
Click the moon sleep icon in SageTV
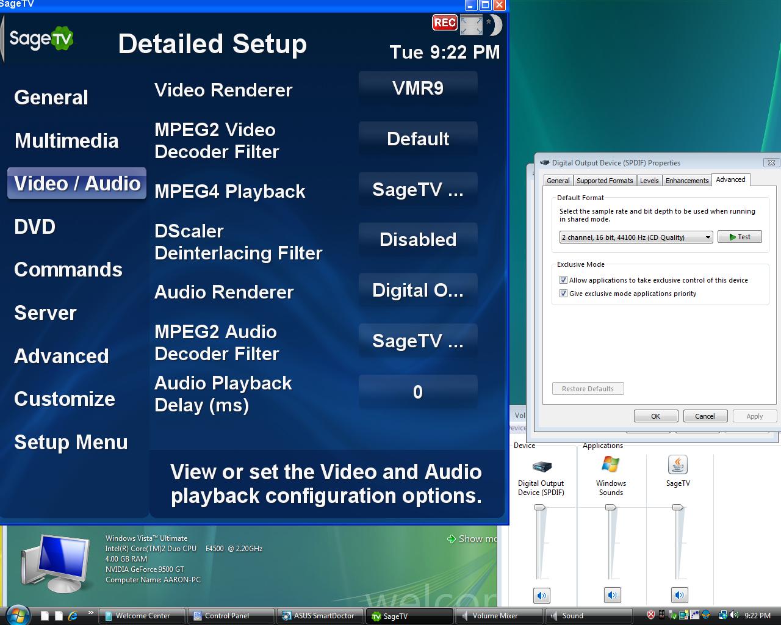pyautogui.click(x=494, y=25)
